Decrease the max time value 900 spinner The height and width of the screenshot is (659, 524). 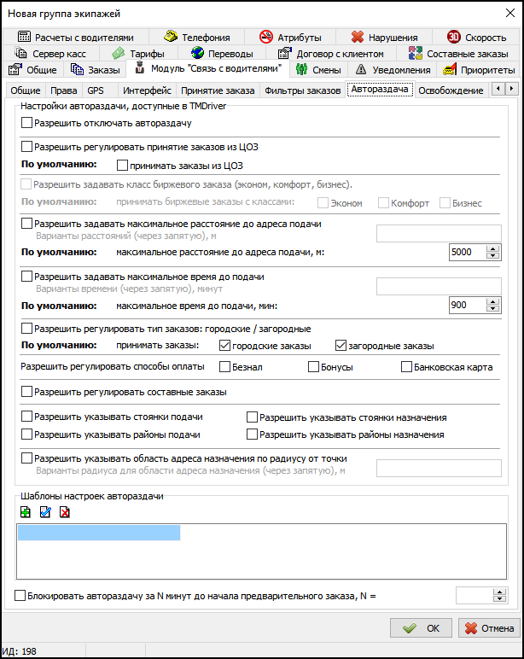(492, 309)
